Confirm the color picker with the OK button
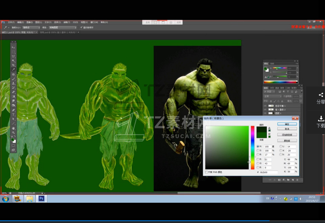The height and width of the screenshot is (223, 325). click(287, 124)
